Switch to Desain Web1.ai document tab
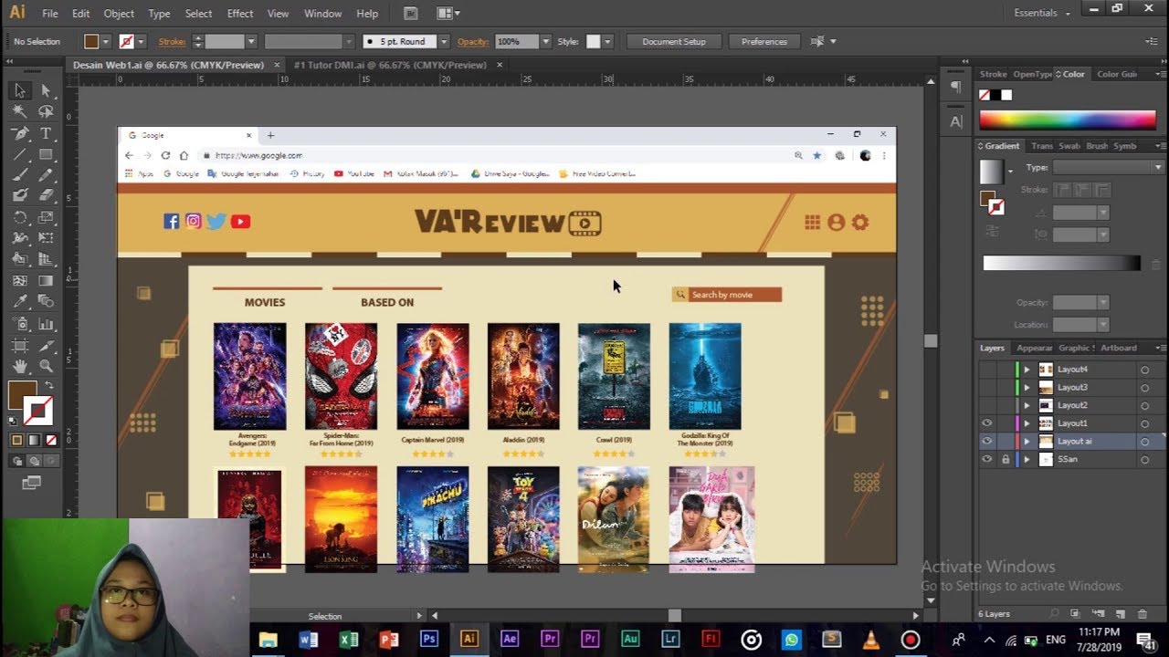This screenshot has height=657, width=1169. coord(167,65)
